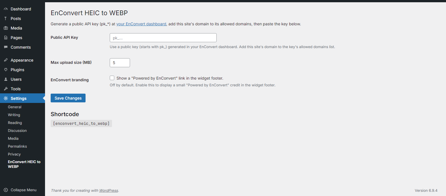Click the Show a Powered by EnConvert label
This screenshot has width=446, height=196.
(x=170, y=78)
